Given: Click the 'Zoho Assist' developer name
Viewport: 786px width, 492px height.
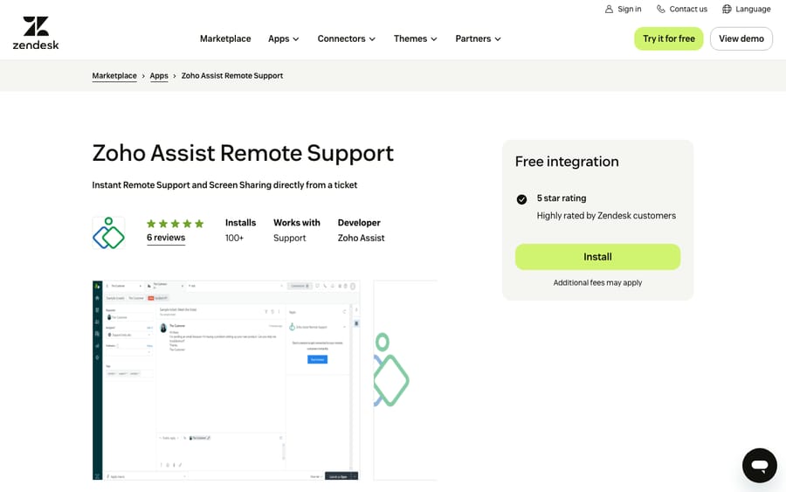Looking at the screenshot, I should pyautogui.click(x=361, y=238).
